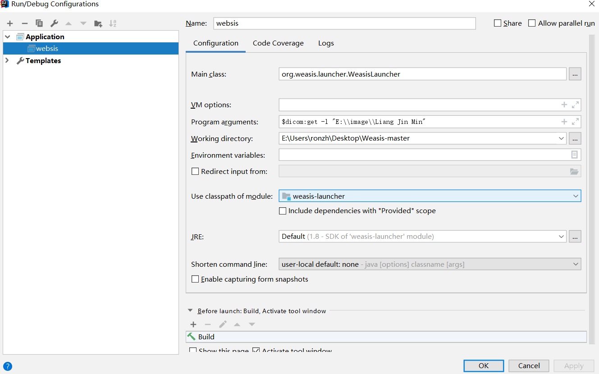599x374 pixels.
Task: Open edit configuration templates wrench icon
Action: tap(54, 23)
